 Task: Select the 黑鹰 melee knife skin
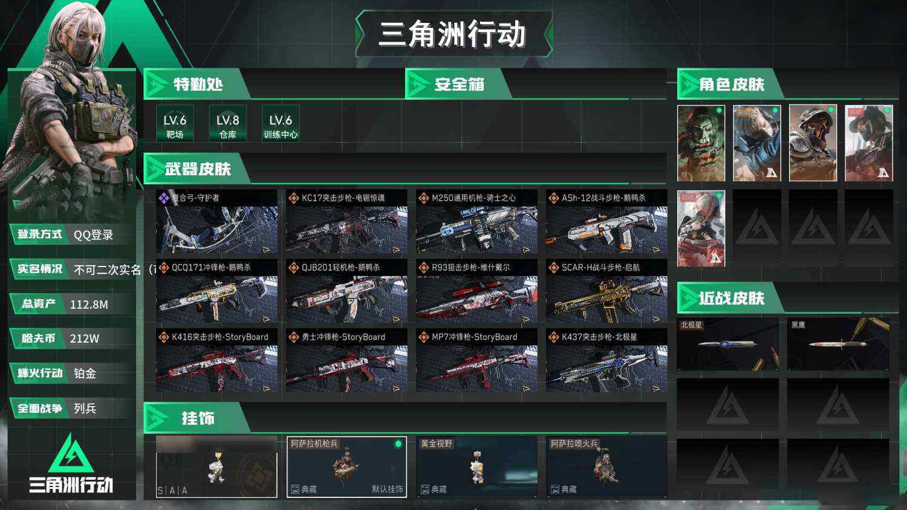[x=838, y=344]
